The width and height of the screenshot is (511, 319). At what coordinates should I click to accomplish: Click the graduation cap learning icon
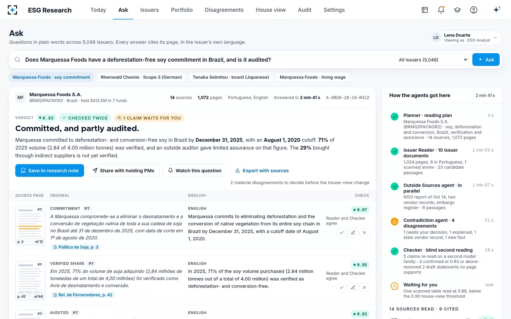point(457,10)
